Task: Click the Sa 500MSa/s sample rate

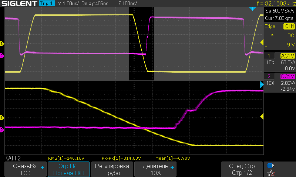Action: click(x=280, y=11)
